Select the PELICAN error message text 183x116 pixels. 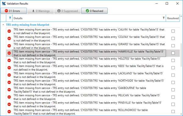(87, 97)
